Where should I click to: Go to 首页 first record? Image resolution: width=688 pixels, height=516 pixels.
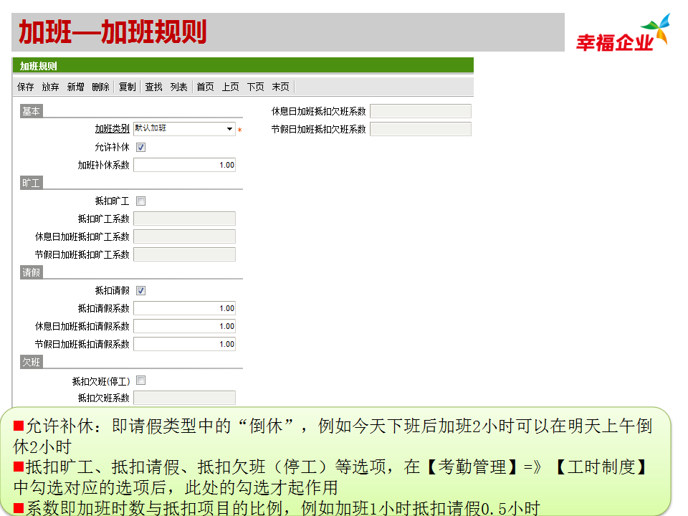(205, 87)
